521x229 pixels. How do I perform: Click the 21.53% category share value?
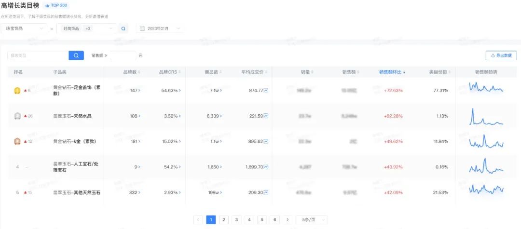(441, 192)
